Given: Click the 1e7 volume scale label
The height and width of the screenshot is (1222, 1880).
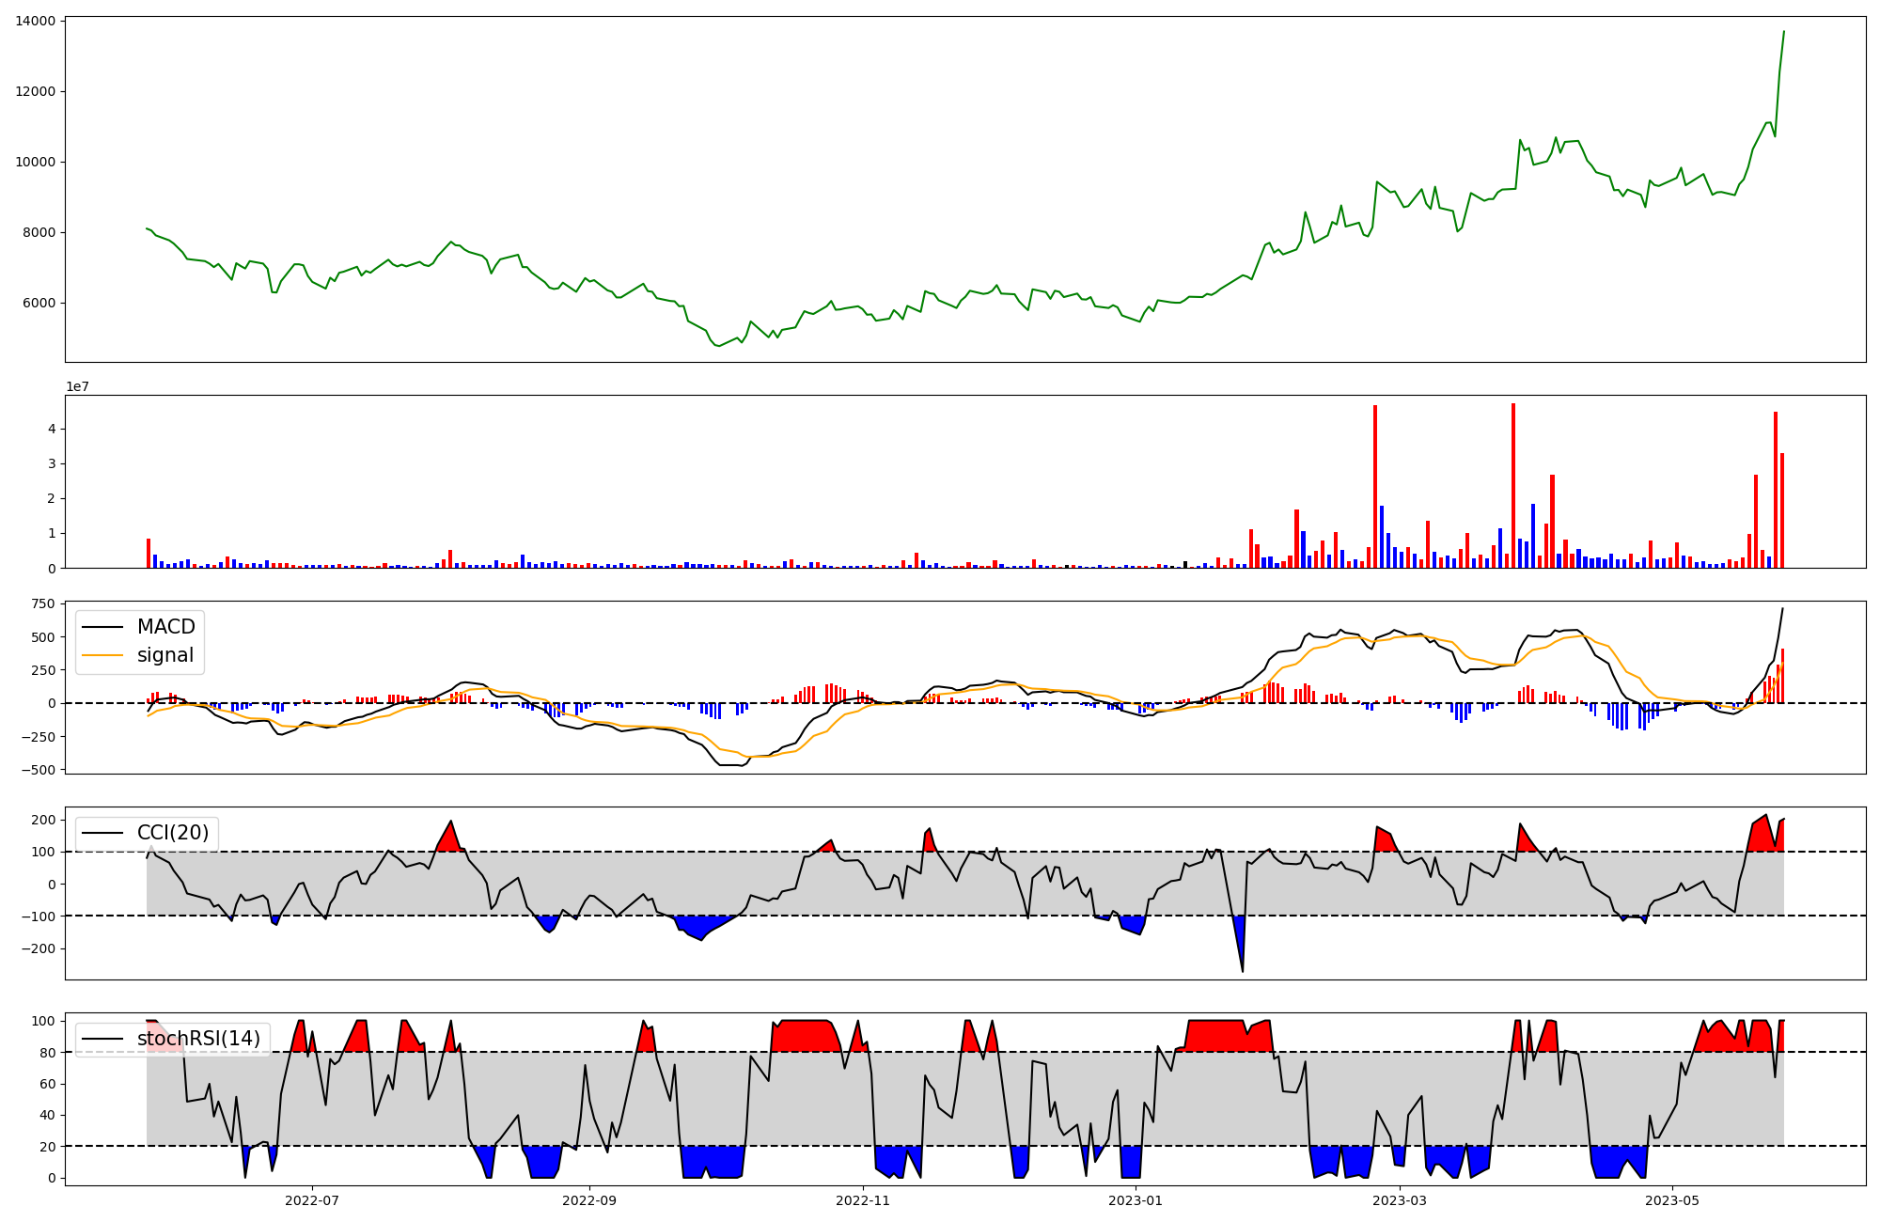Looking at the screenshot, I should pos(77,386).
